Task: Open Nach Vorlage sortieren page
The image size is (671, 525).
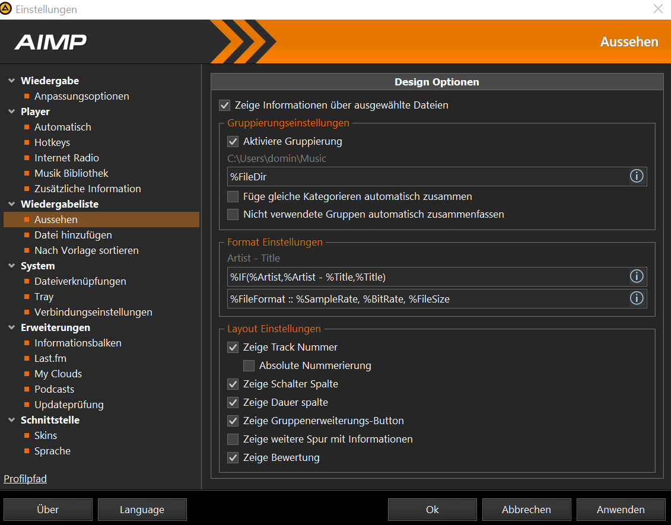Action: tap(87, 250)
